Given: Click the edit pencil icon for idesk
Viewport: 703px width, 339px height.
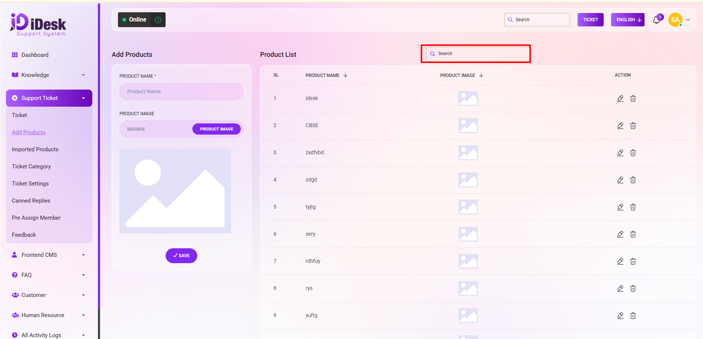Looking at the screenshot, I should pos(620,99).
